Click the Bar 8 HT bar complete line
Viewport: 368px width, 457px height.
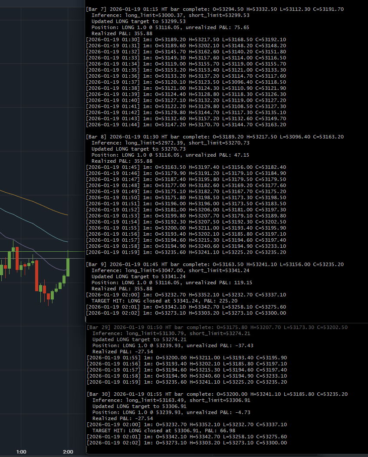click(x=215, y=136)
